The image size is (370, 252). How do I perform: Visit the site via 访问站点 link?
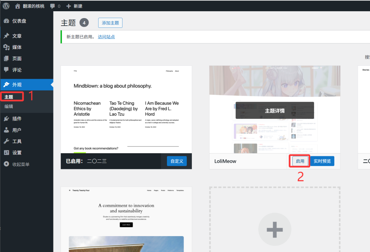(x=107, y=37)
